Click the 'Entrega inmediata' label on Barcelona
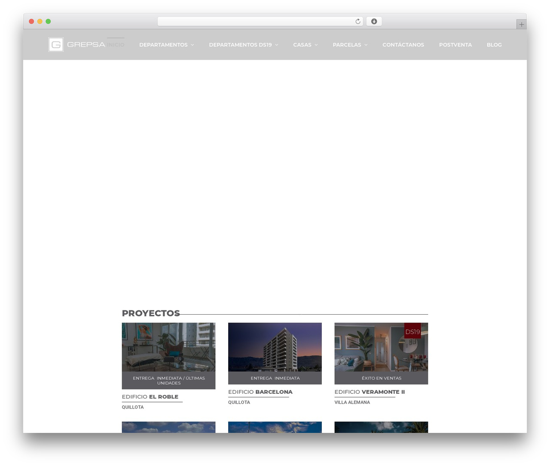 coord(275,378)
